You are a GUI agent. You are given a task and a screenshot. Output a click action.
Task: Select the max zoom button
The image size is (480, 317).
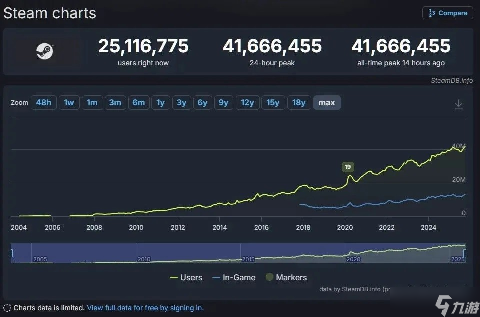(x=327, y=103)
